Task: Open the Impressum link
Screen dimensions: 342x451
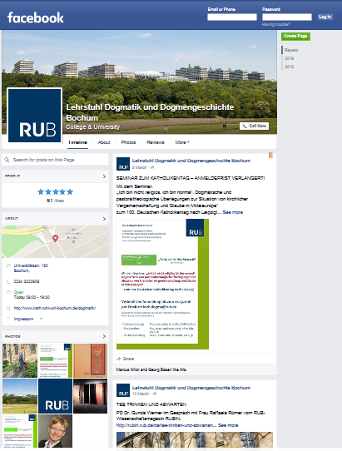Action: [23, 319]
